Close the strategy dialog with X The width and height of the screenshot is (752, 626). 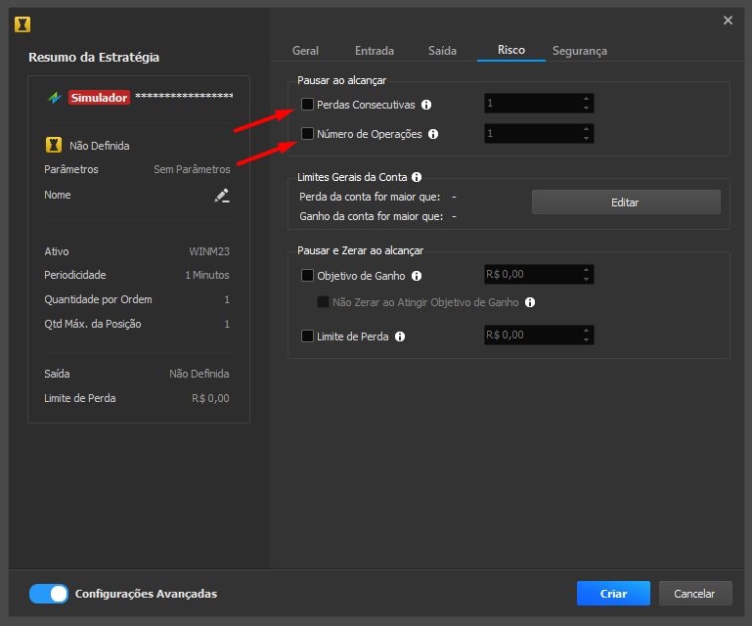coord(728,21)
